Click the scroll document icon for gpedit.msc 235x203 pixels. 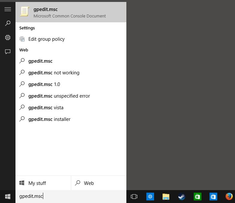[x=24, y=11]
